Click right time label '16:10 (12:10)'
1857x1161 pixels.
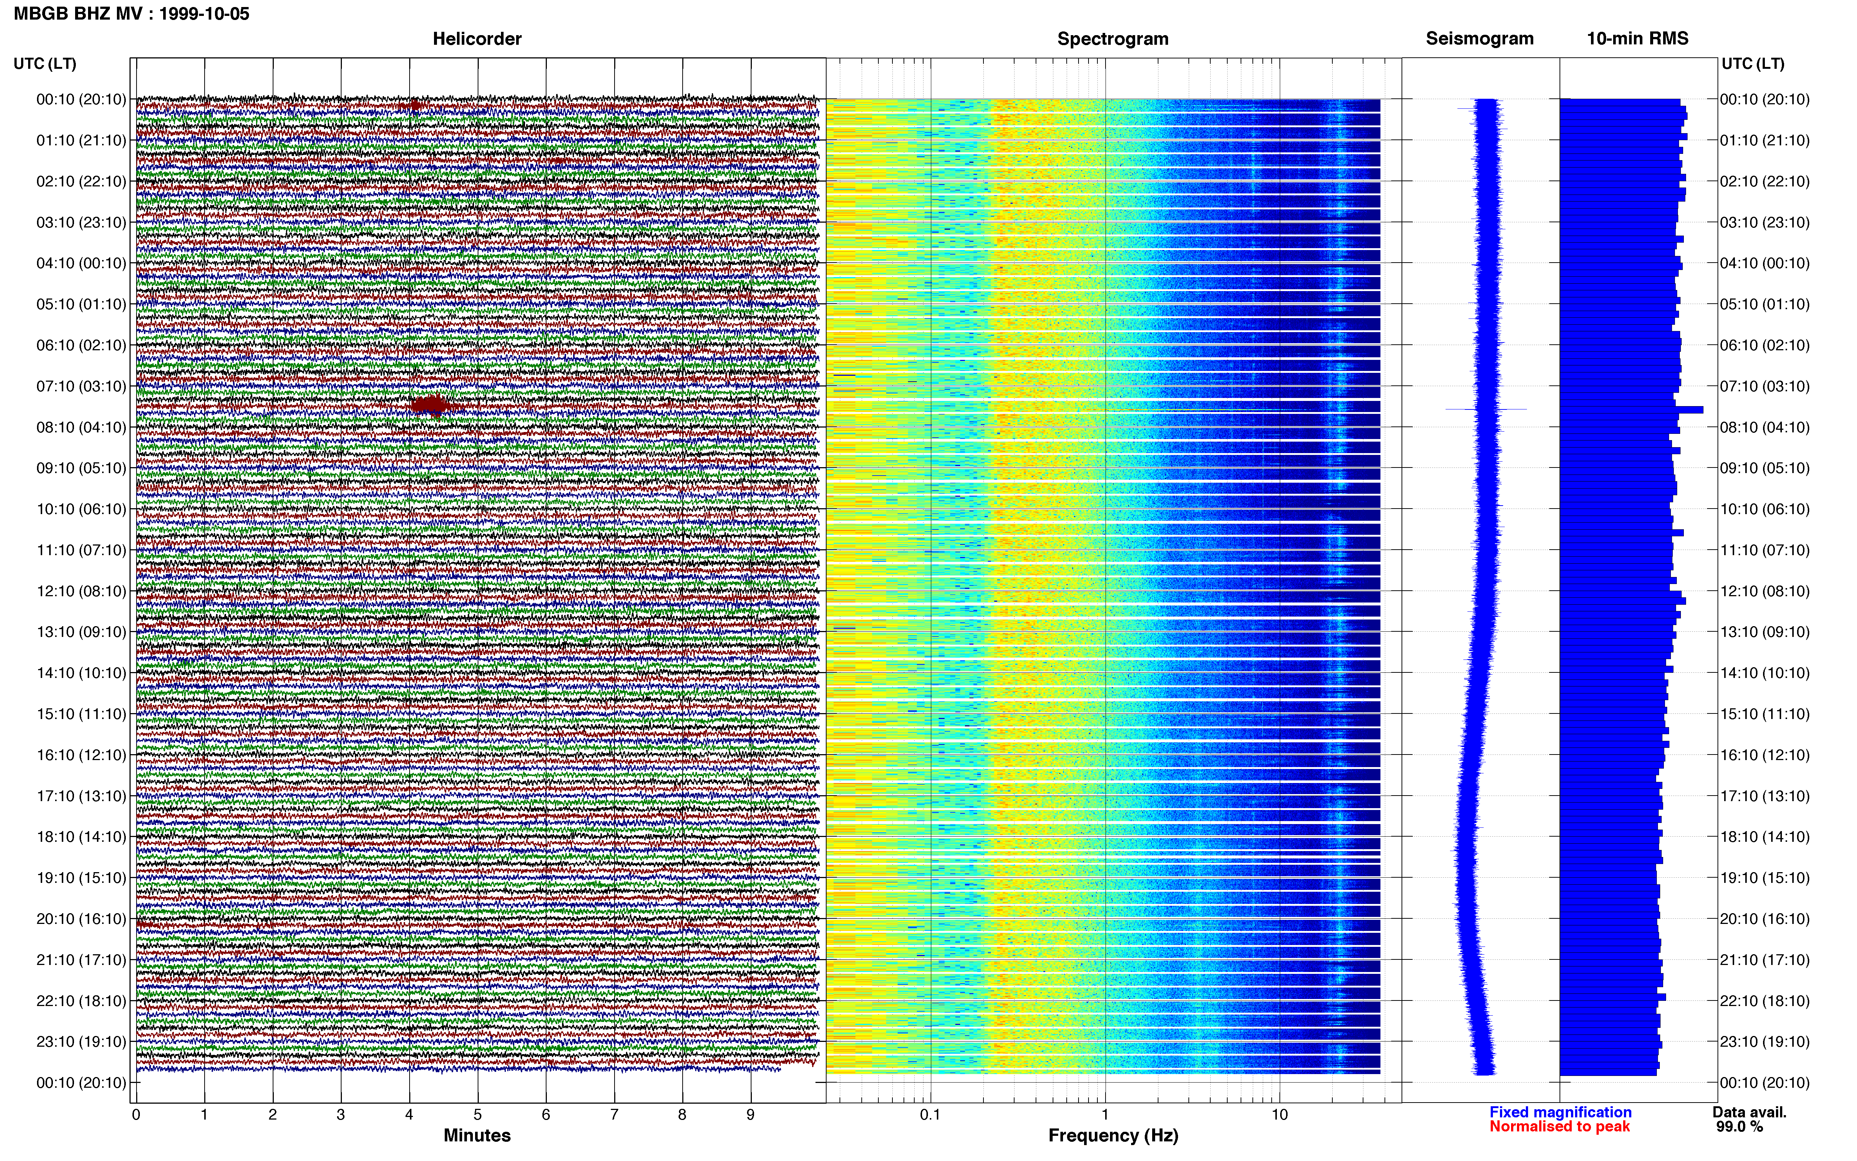[1765, 755]
